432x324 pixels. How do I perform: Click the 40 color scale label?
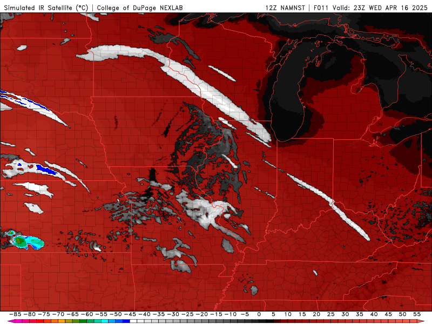pyautogui.click(x=374, y=314)
